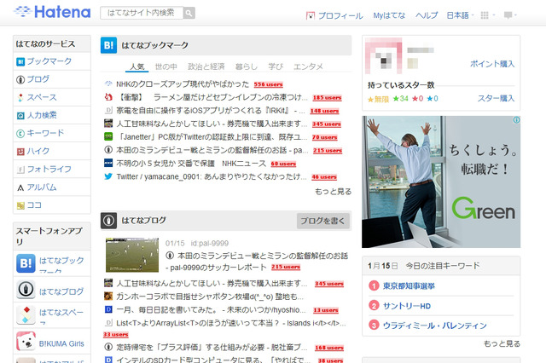Viewport: 546px width, 363px height.
Task: Click the ブログを書く button
Action: pyautogui.click(x=323, y=221)
